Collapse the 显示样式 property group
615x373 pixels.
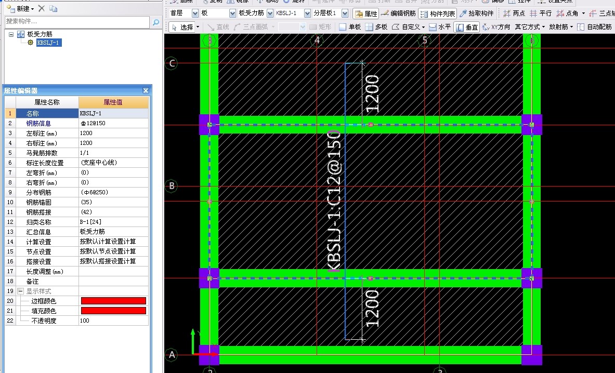(21, 291)
